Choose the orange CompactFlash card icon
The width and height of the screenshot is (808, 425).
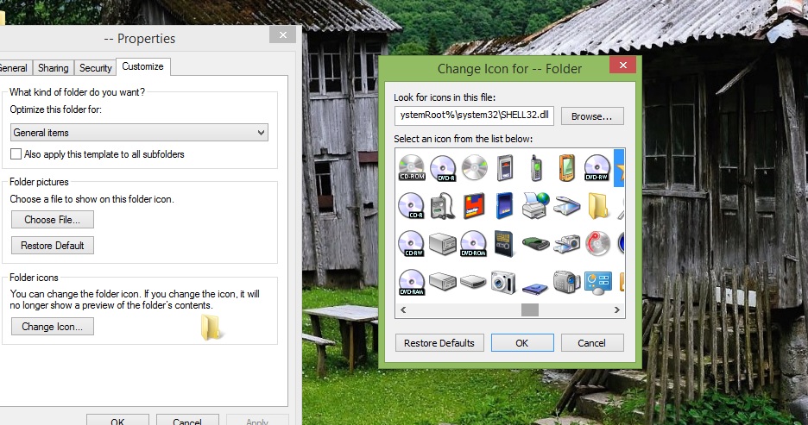click(x=474, y=206)
